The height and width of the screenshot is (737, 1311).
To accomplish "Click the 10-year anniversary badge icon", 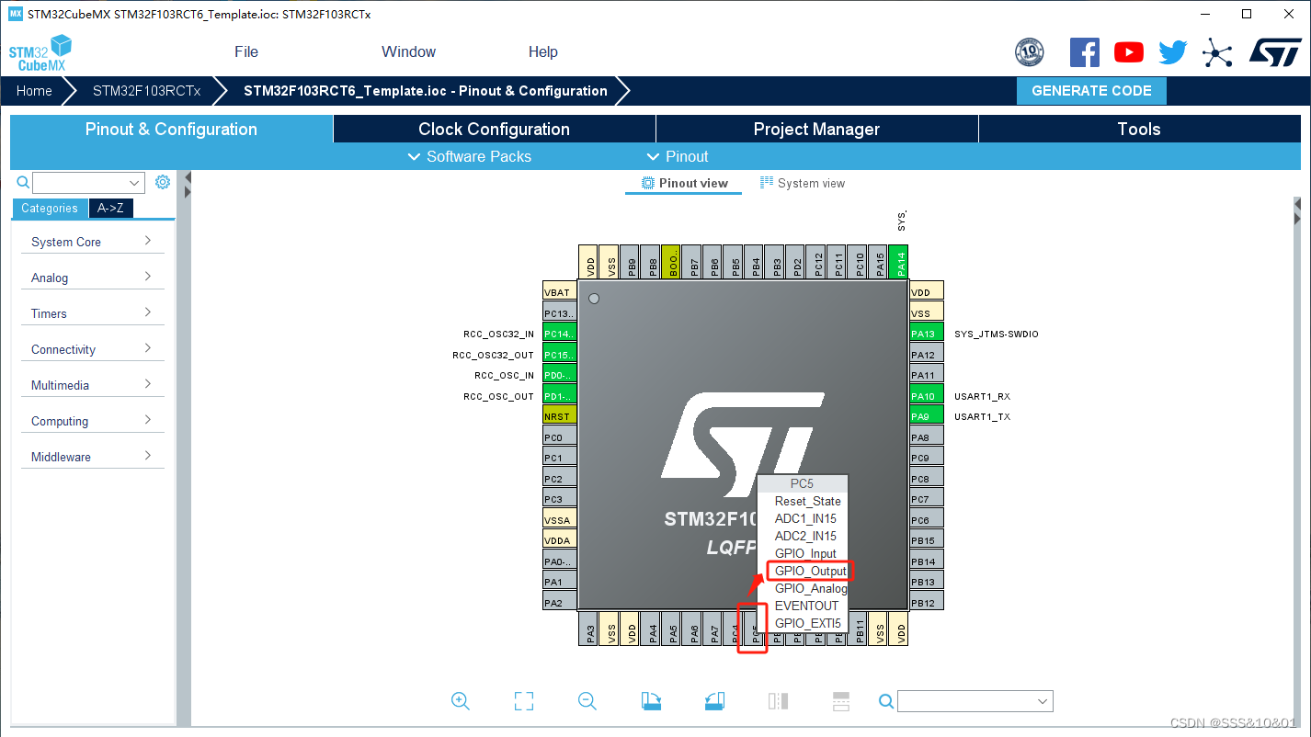I will pyautogui.click(x=1030, y=52).
